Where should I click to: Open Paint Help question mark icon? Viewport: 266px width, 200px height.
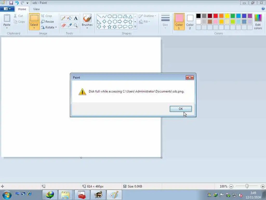click(263, 9)
